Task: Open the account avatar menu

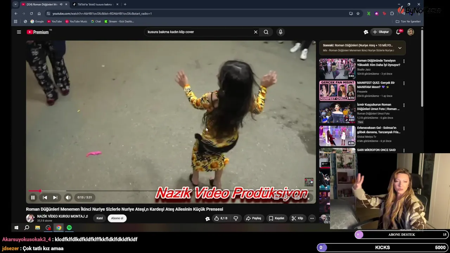Action: coord(411,32)
